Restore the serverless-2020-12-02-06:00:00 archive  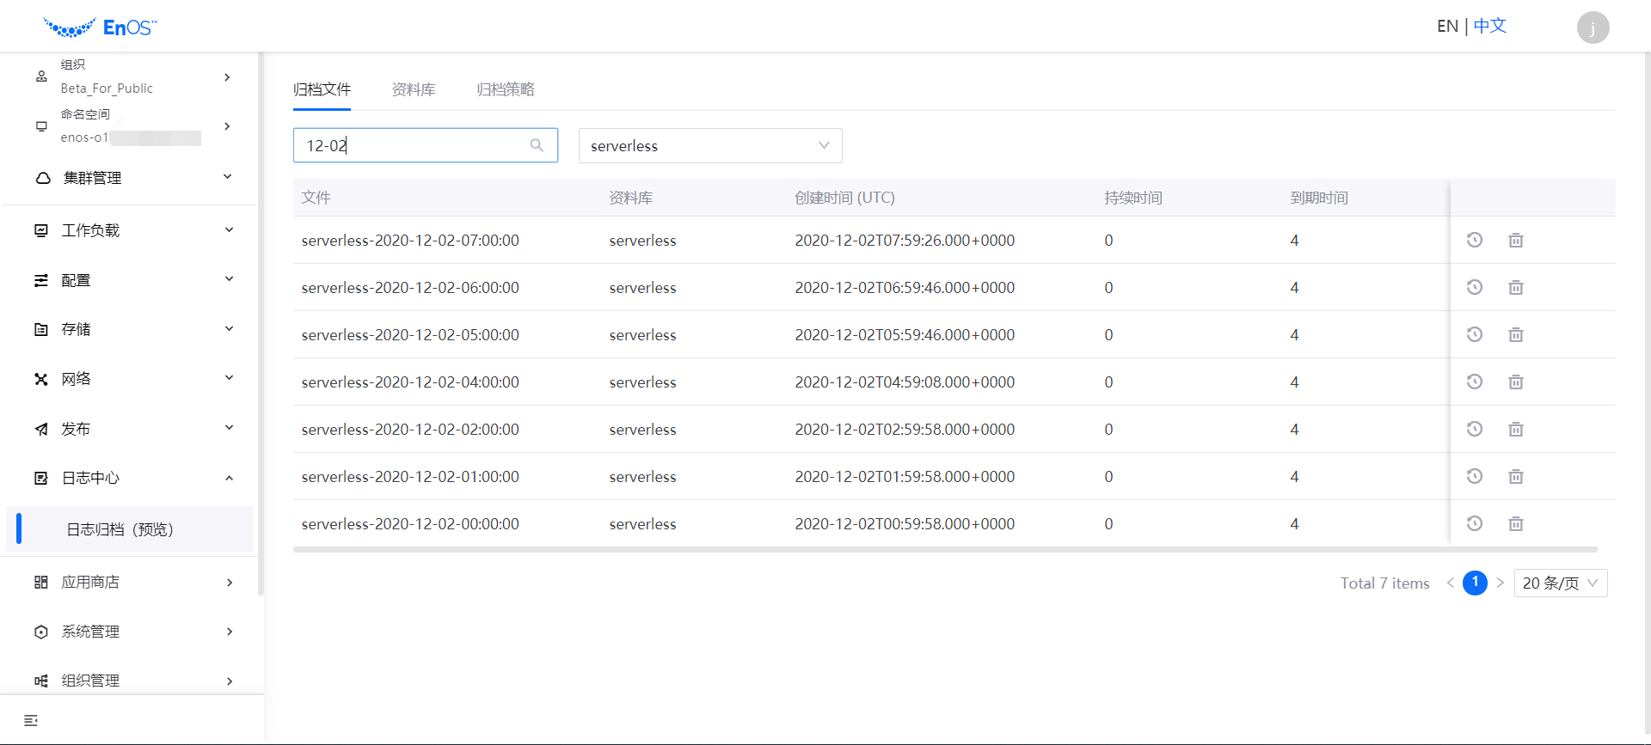(1474, 287)
